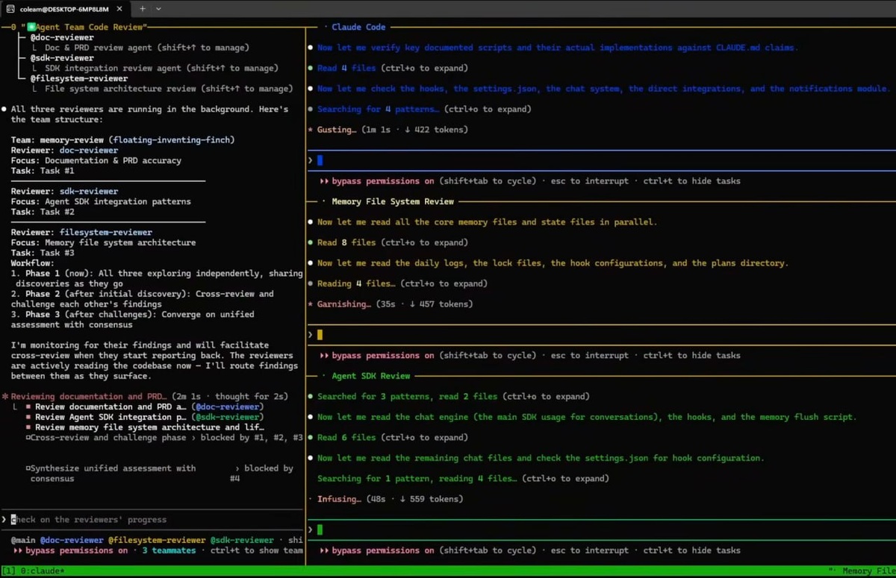The width and height of the screenshot is (896, 578).
Task: Click the 'Memory File System Review' pane title
Action: coord(393,201)
